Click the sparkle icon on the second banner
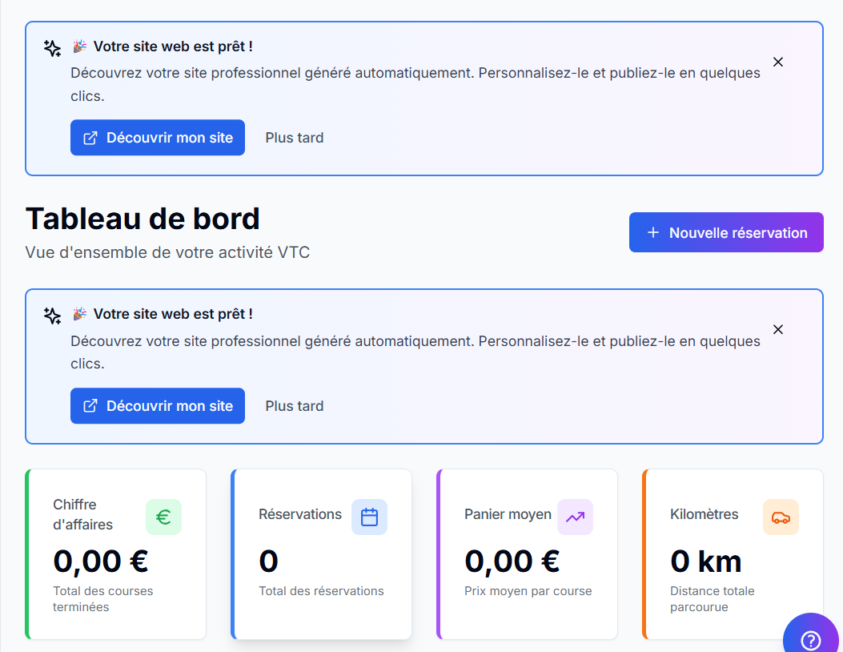The height and width of the screenshot is (652, 843). [51, 316]
